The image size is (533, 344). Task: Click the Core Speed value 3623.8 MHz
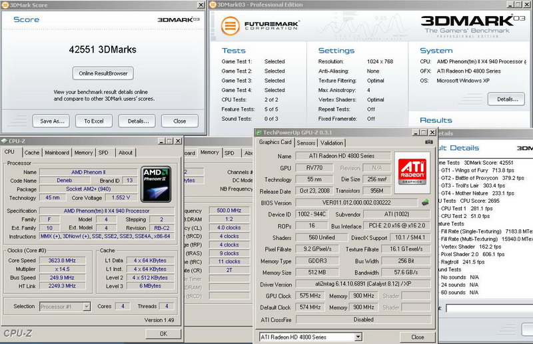coord(62,261)
